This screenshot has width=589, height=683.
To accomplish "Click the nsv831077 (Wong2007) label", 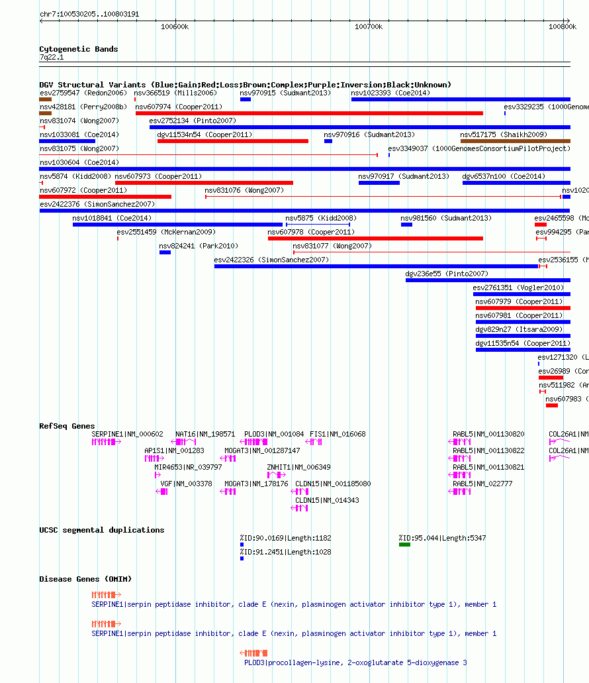I will point(332,246).
